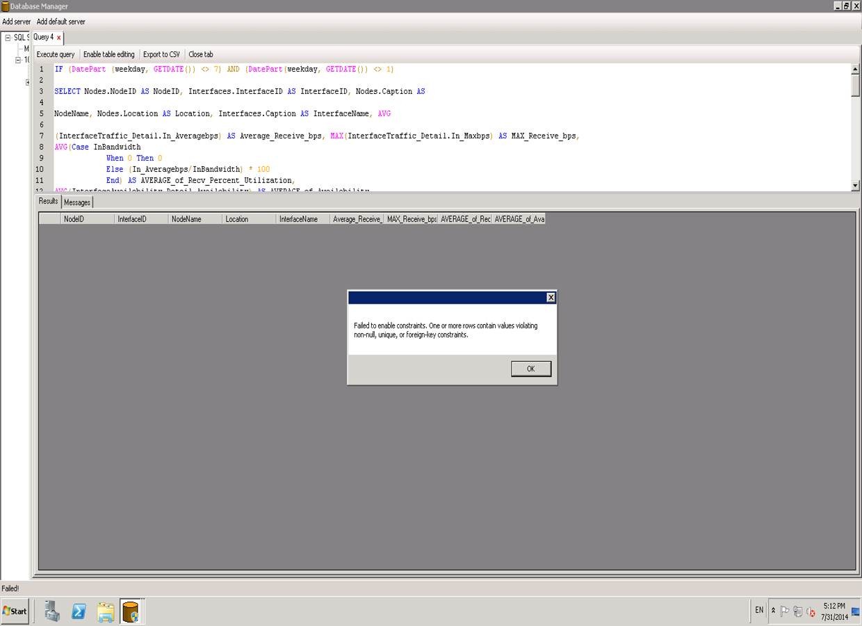
Task: Click the taskbar clock showing 5:12 PM
Action: [834, 611]
